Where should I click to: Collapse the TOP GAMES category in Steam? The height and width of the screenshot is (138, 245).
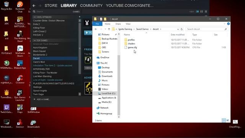(35, 40)
